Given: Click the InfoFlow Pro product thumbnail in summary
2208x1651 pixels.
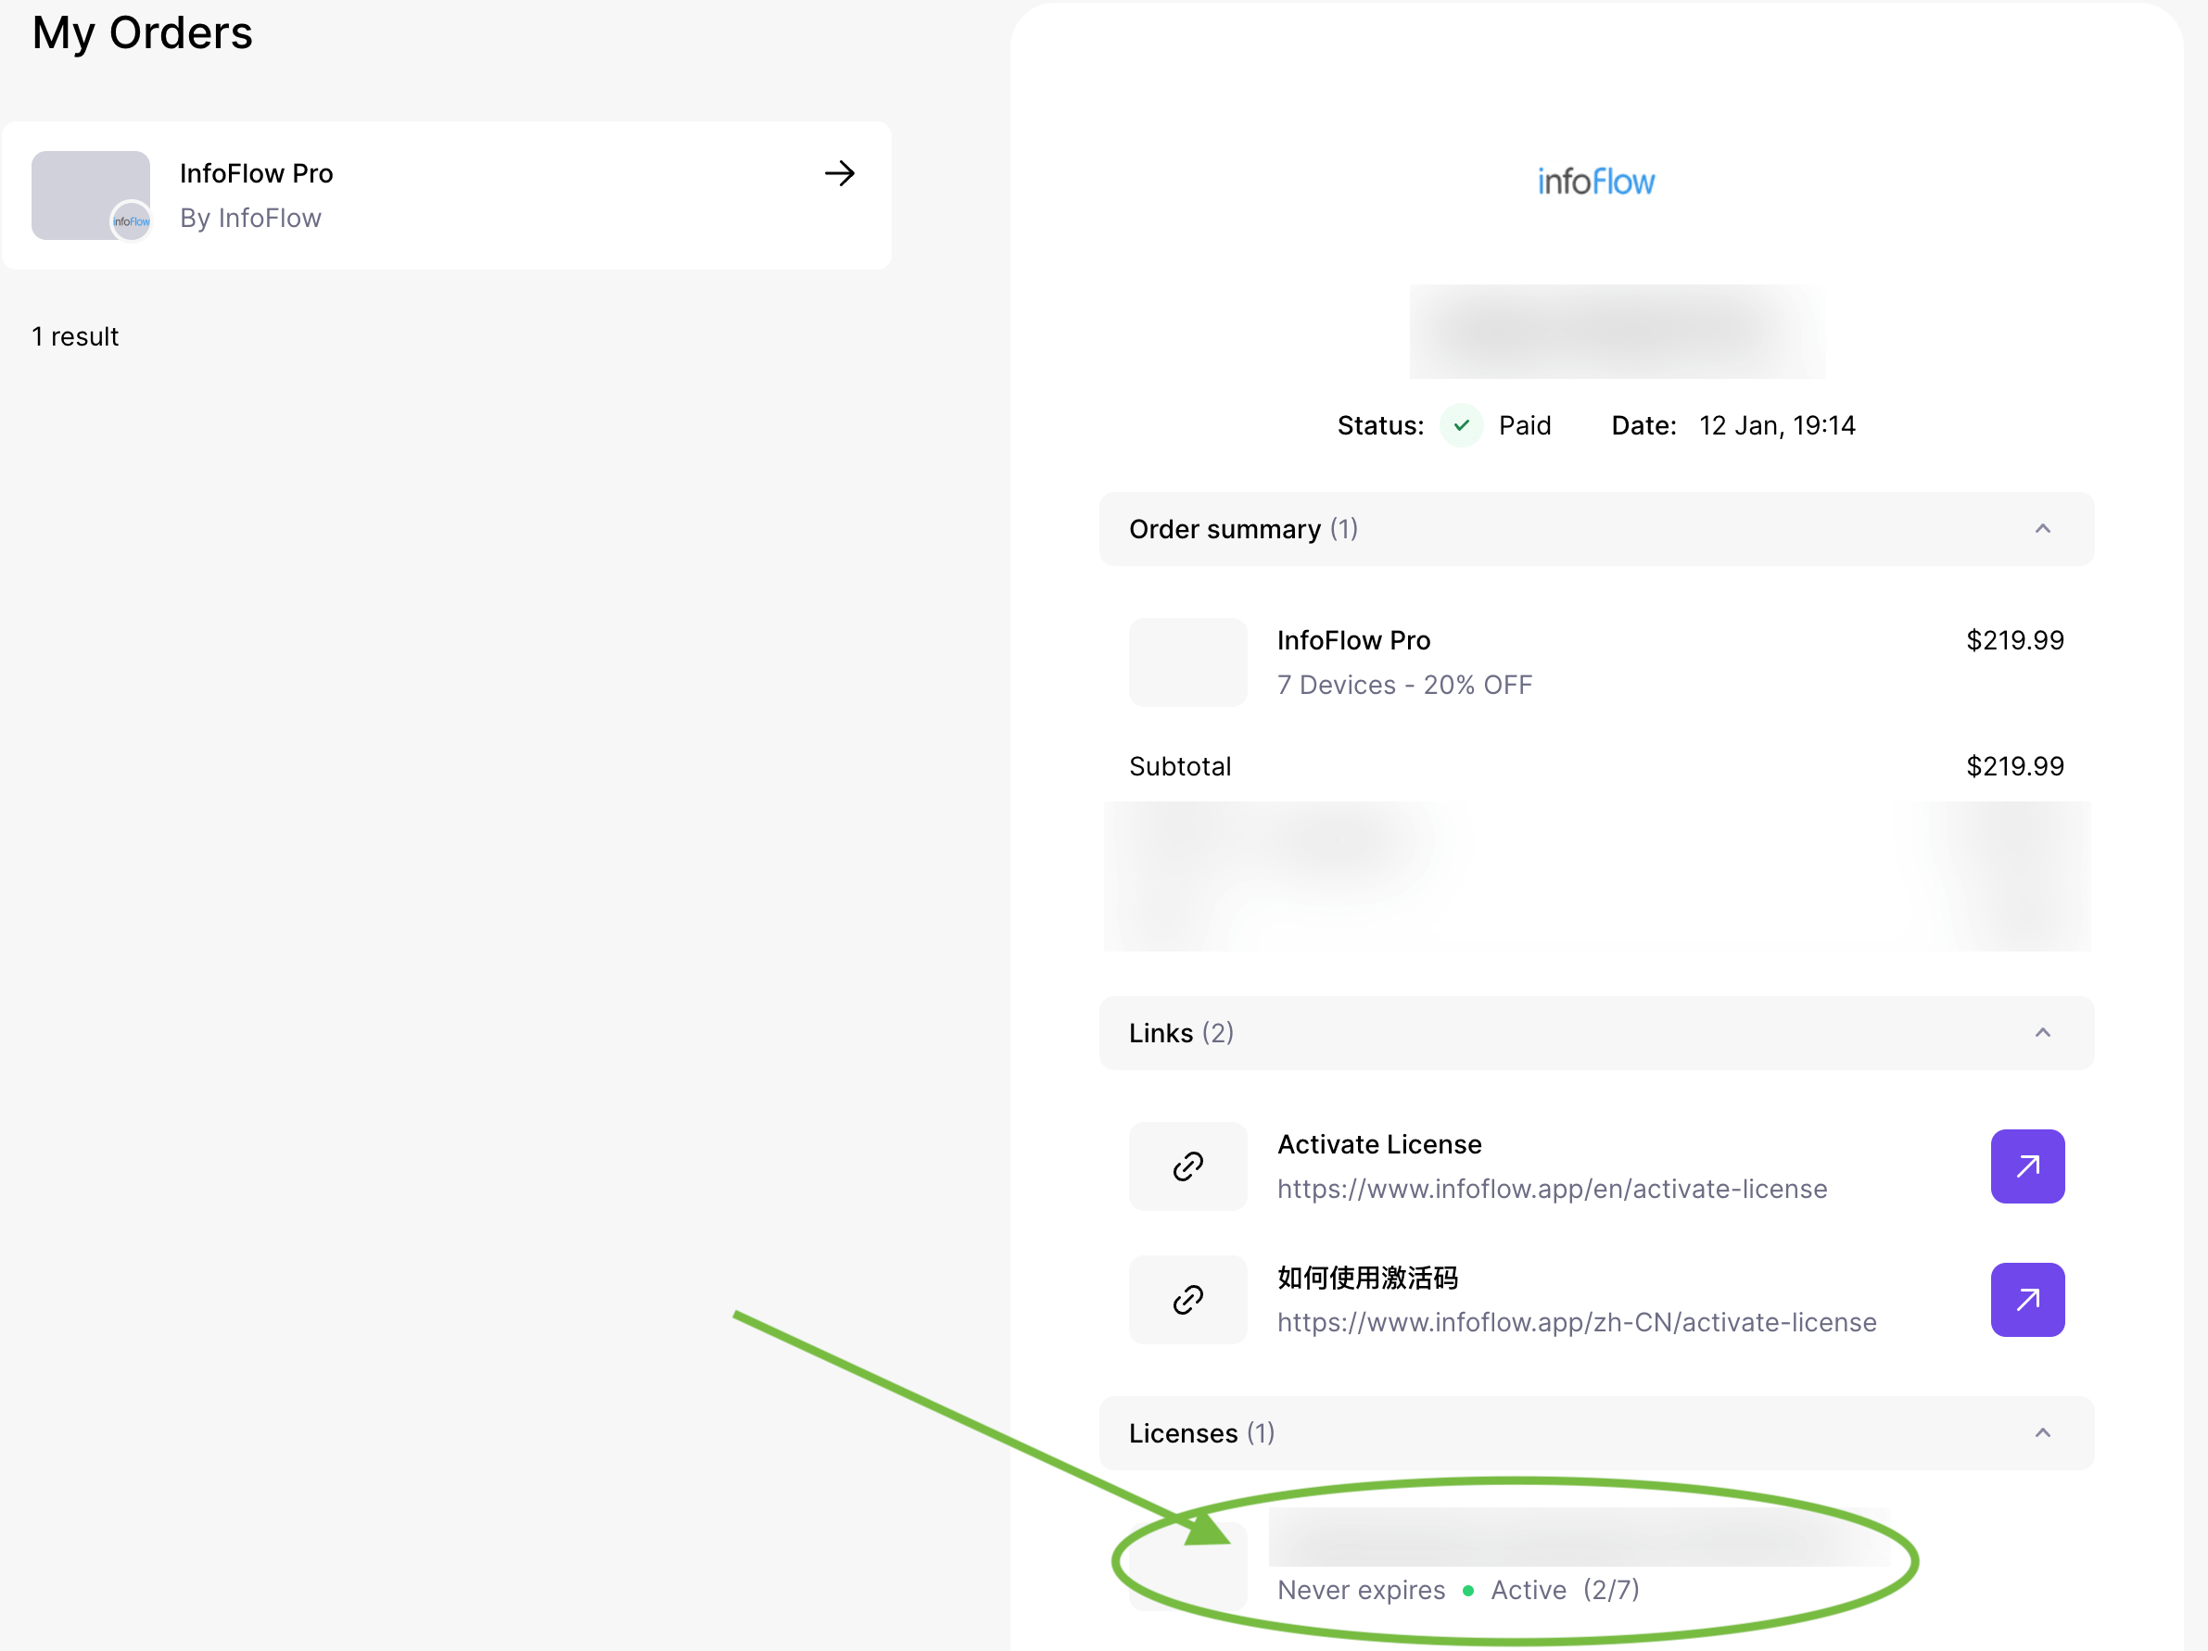Looking at the screenshot, I should pos(1186,662).
